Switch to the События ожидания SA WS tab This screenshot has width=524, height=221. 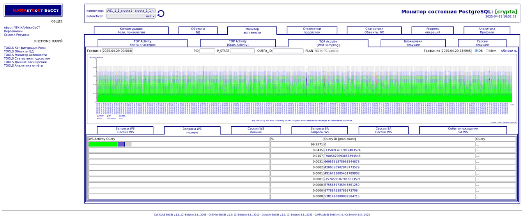tap(463, 130)
